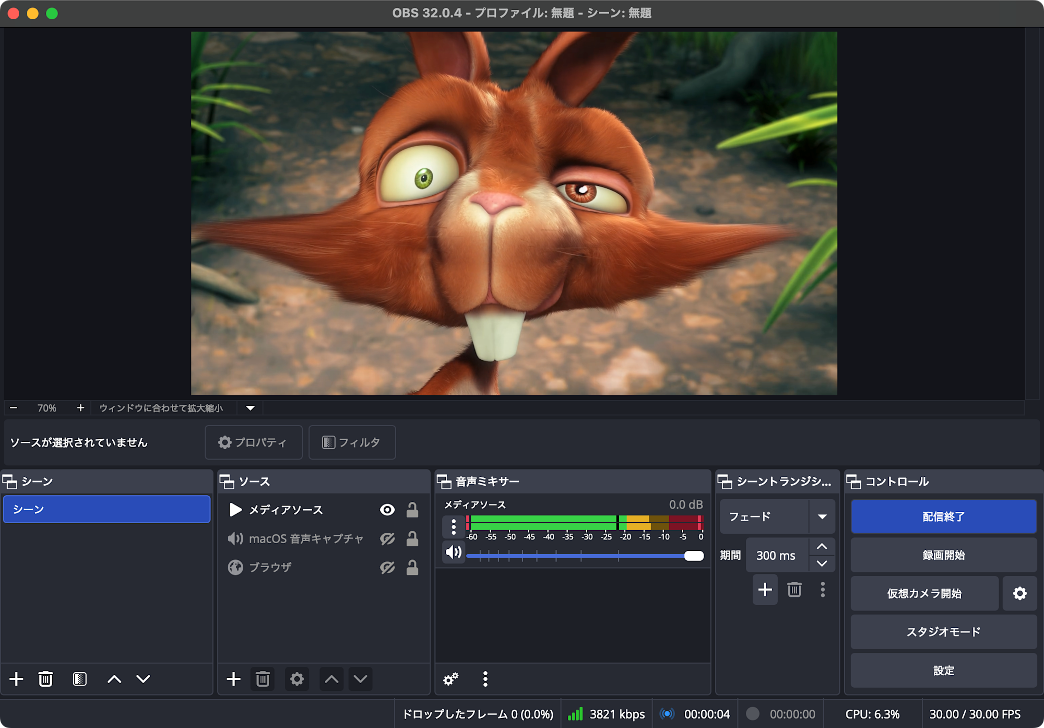Screen dimensions: 1044x728
Task: Show the macOS 音声キャプチャ source
Action: point(387,538)
